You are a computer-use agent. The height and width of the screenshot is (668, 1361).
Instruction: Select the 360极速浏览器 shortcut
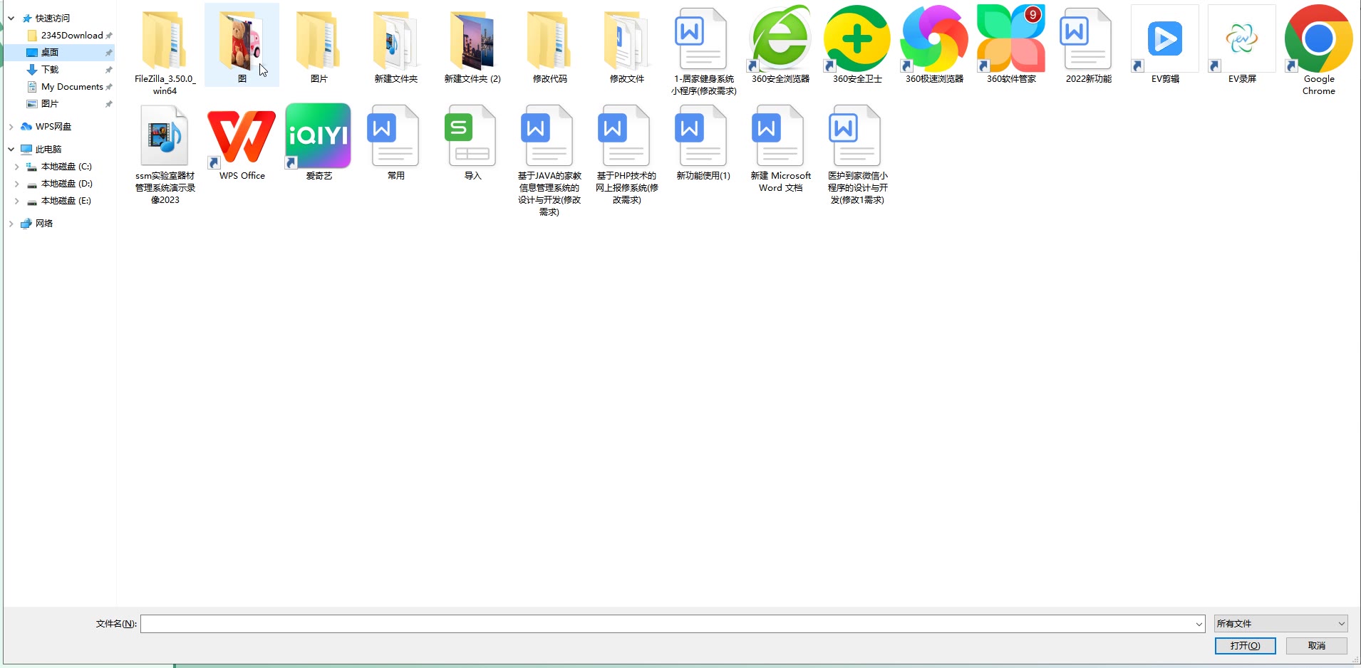click(x=934, y=45)
